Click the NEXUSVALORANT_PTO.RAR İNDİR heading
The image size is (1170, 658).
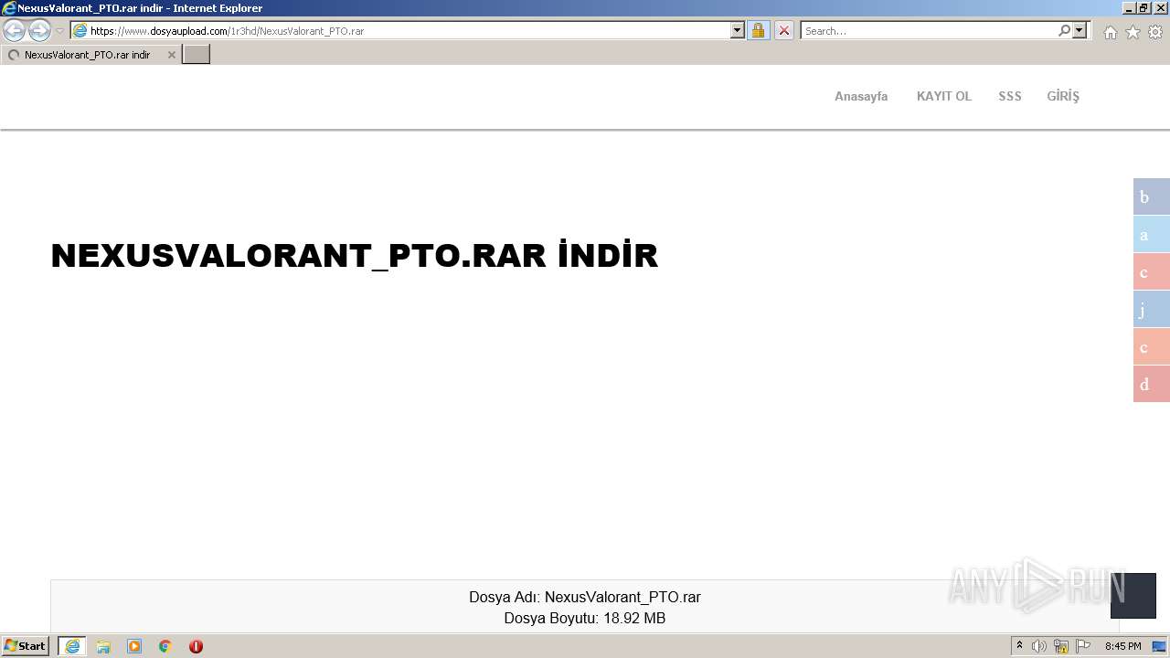point(355,256)
